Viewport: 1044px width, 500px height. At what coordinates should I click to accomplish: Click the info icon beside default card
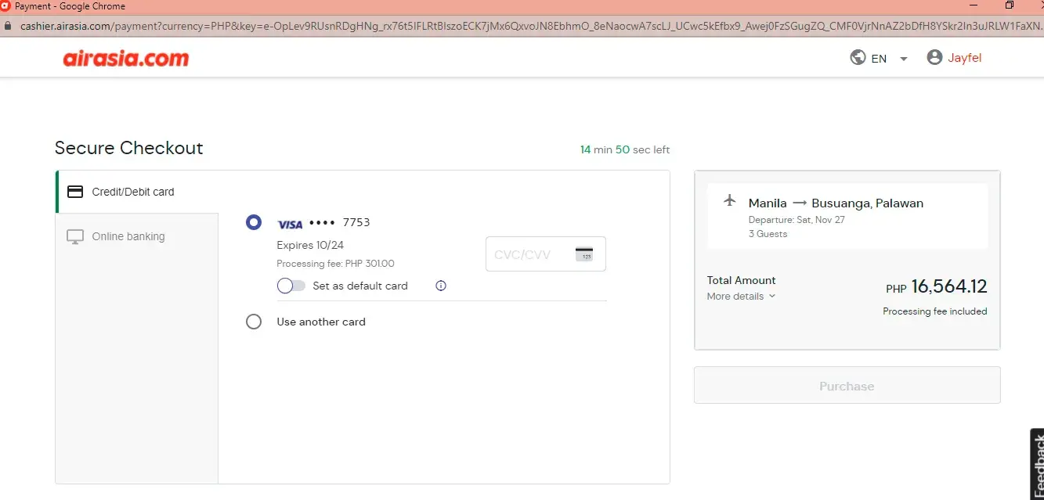pos(441,286)
